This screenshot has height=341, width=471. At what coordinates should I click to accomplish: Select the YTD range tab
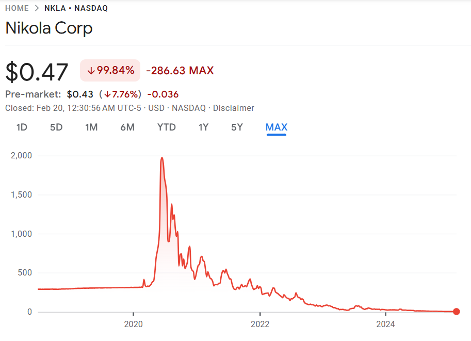[x=167, y=127]
